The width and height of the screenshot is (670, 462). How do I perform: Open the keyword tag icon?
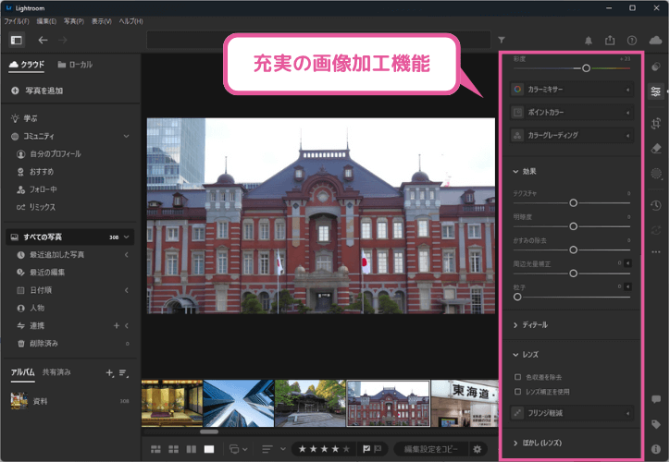click(656, 424)
